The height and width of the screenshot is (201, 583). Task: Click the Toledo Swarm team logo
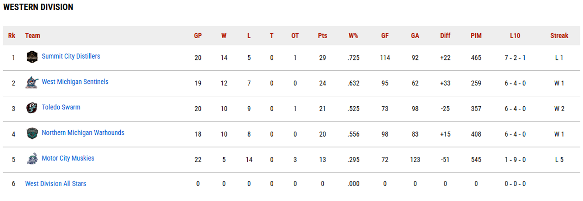pyautogui.click(x=32, y=108)
